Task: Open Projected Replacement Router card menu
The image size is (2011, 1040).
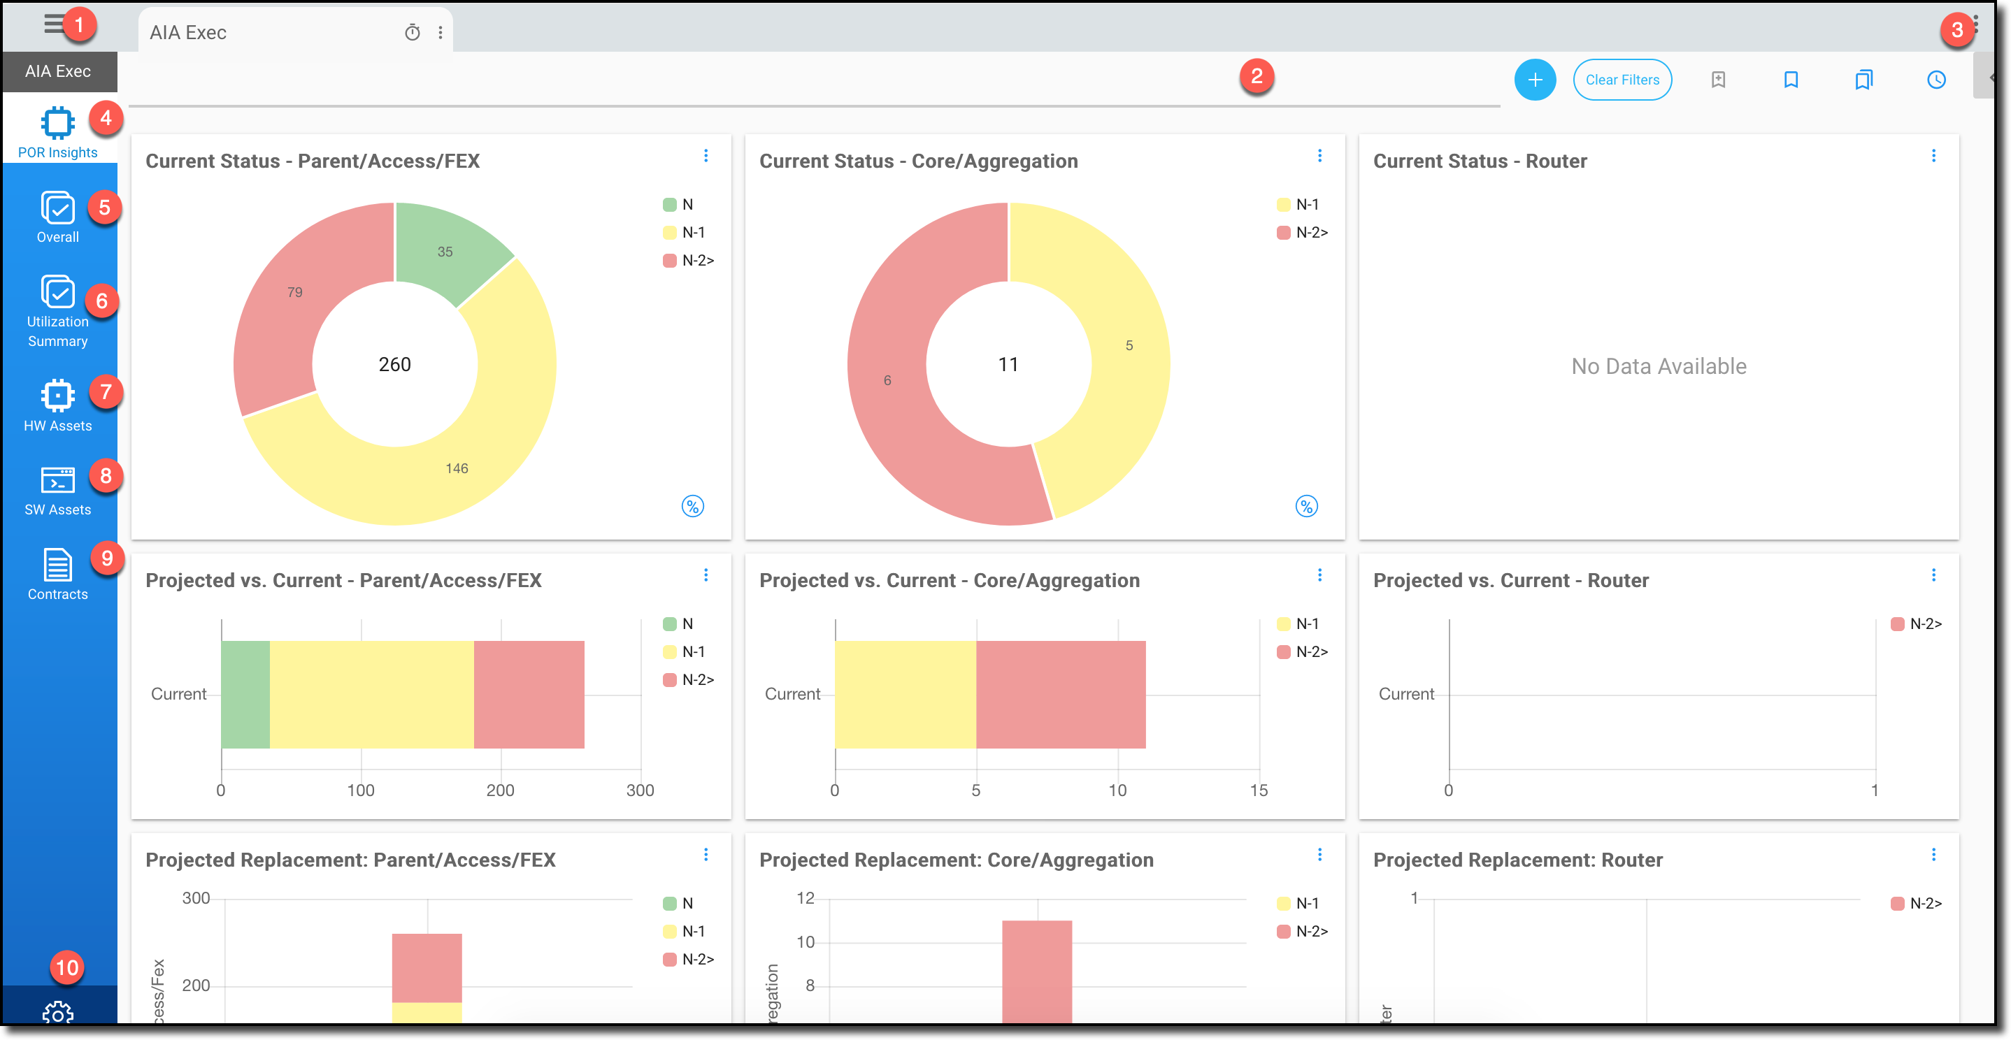Action: [1933, 854]
